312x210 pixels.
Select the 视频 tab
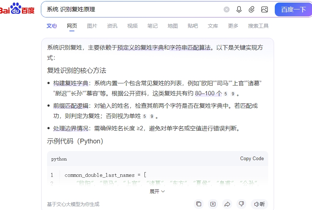[132, 26]
